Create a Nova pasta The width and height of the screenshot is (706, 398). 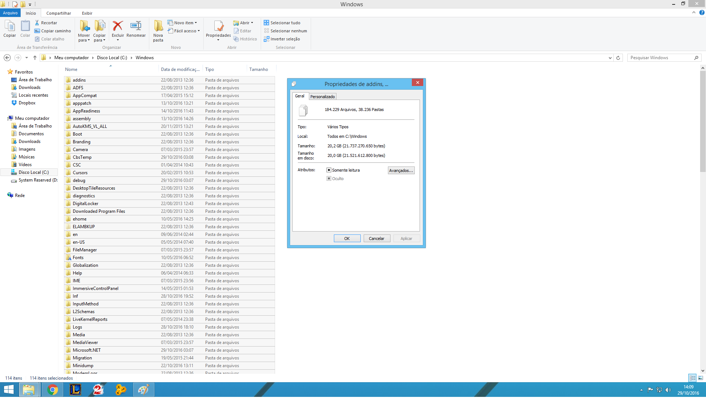coord(158,31)
